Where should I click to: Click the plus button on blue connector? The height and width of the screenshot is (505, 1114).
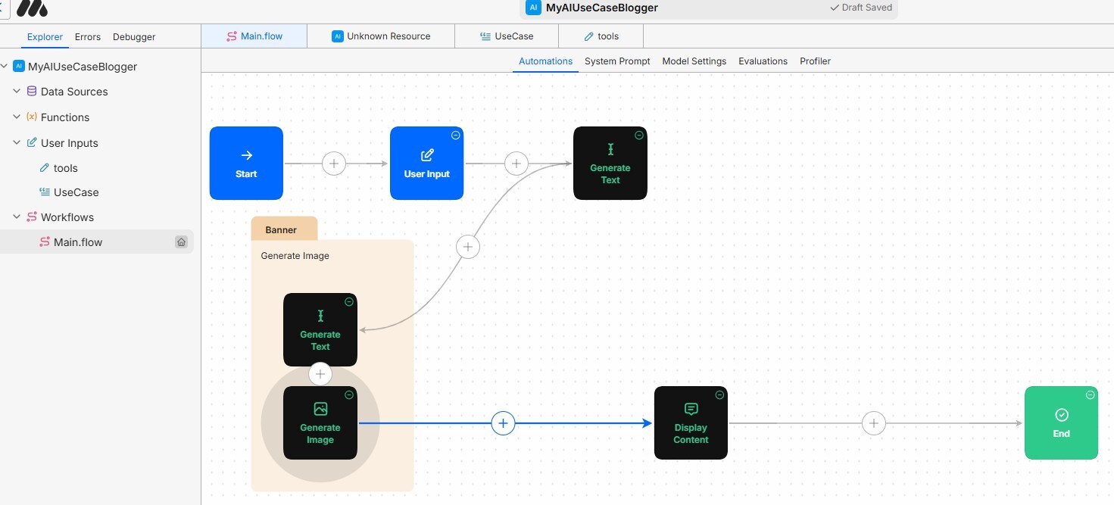[x=503, y=423]
